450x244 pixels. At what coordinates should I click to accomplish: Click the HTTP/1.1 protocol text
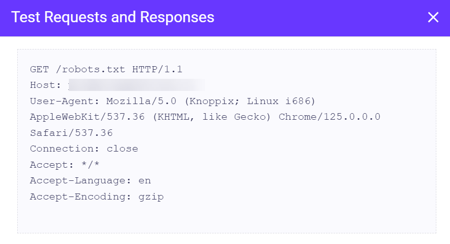(157, 69)
